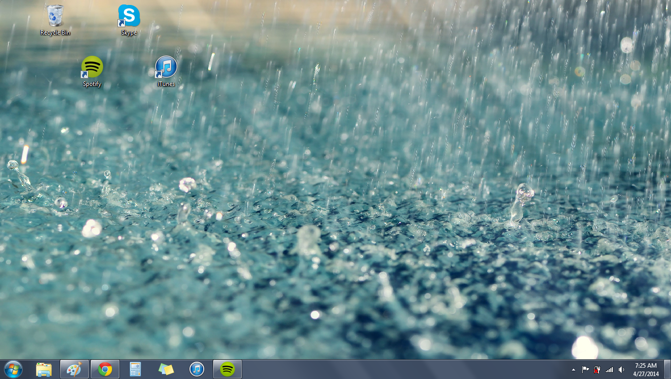671x379 pixels.
Task: Select the iTunes desktop shortcut icon
Action: [166, 70]
